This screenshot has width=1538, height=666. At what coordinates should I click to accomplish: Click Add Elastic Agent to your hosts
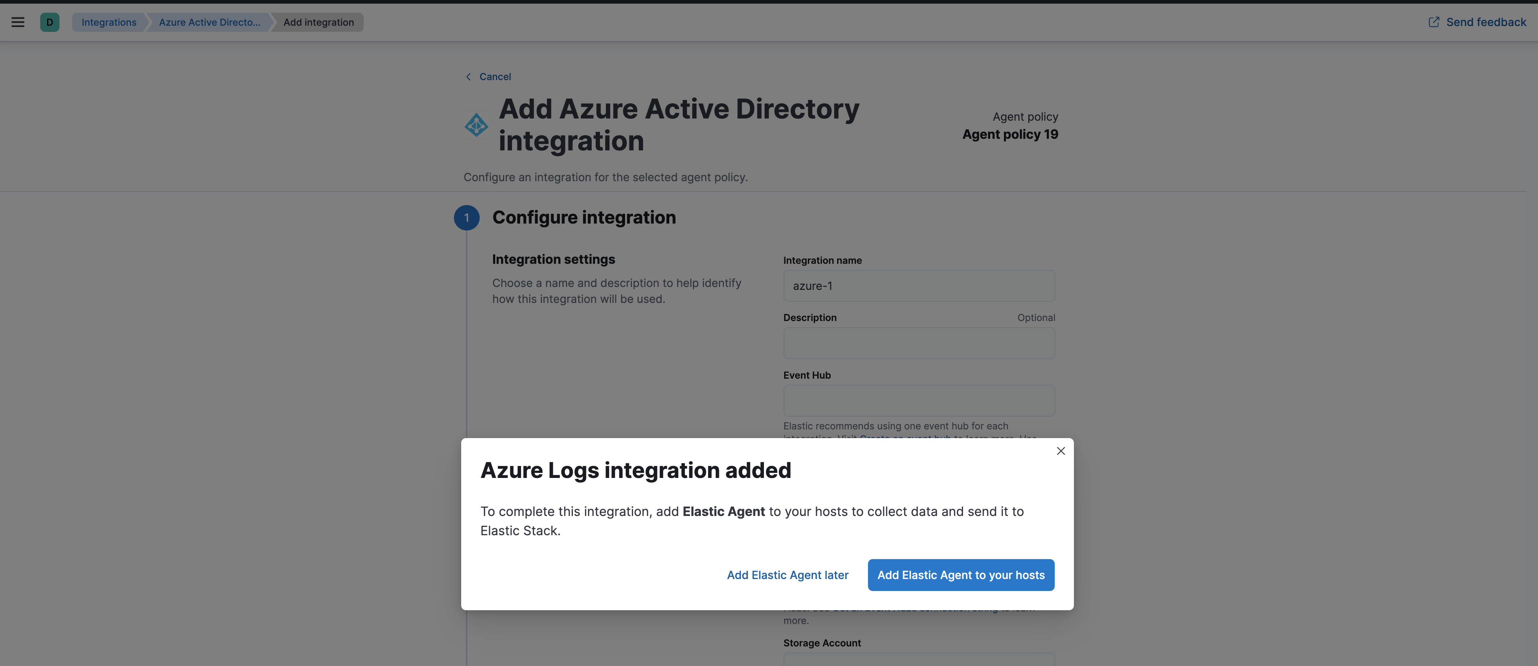point(961,575)
